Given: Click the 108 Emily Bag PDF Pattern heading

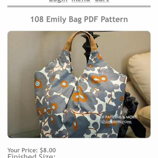Looking at the screenshot, I should pyautogui.click(x=79, y=19).
